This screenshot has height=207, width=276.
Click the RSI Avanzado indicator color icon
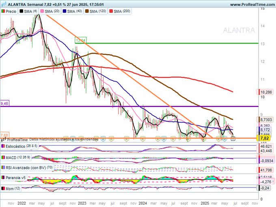[3, 168]
